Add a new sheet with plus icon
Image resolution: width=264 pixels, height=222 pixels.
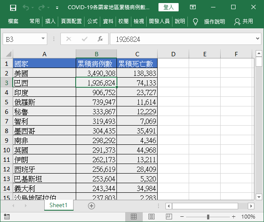92,206
